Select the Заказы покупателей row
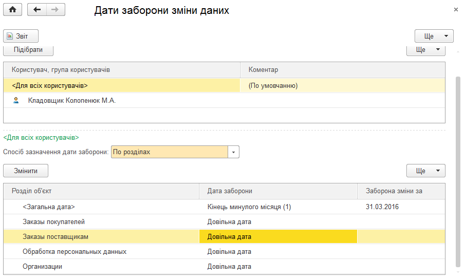Screen dimensions: 465x278 [224, 221]
